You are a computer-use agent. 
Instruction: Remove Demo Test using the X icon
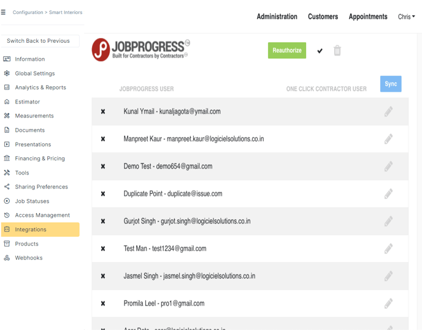pyautogui.click(x=103, y=167)
